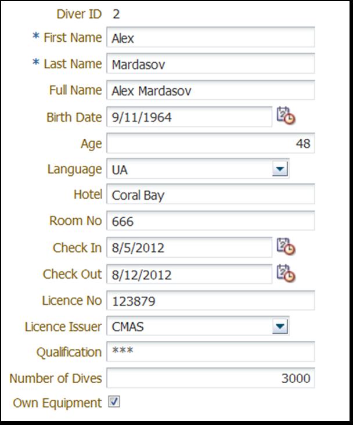Viewport: 353px width, 425px height.
Task: Open the Check Out calendar picker
Action: (x=286, y=273)
